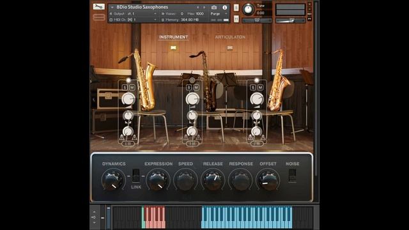Click 8Dio Studio Saxophones title

[x=142, y=7]
